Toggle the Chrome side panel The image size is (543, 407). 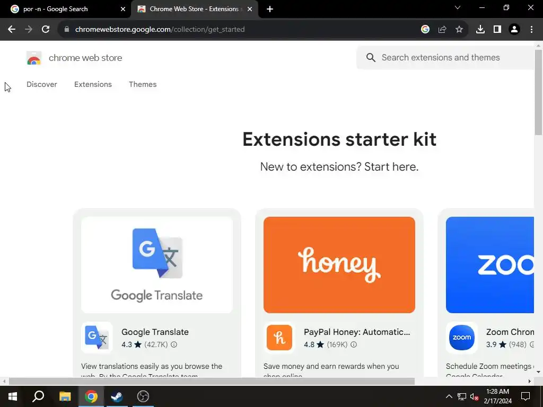[497, 30]
